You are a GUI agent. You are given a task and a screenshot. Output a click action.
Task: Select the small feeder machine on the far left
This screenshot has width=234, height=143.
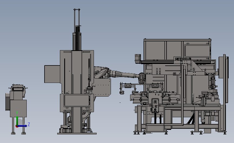point(16,109)
